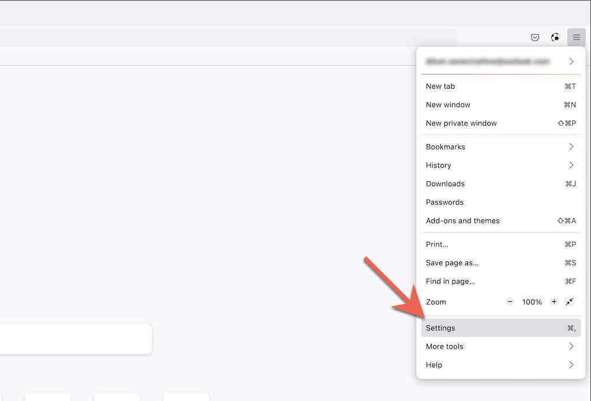Expand the Help chevron arrow
This screenshot has width=591, height=401.
[x=571, y=365]
